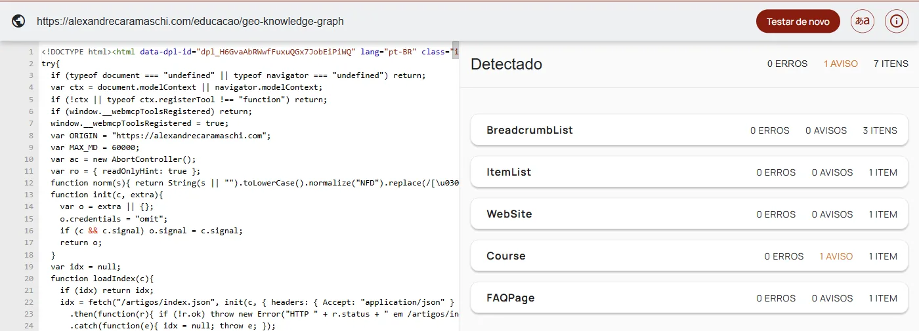Click the tested URL text field

coord(190,21)
